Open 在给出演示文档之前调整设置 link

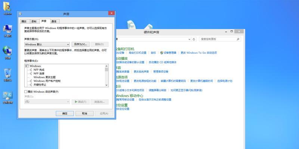coord(155,99)
